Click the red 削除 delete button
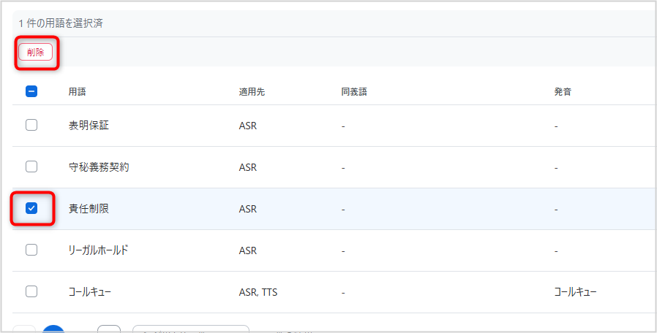The image size is (657, 333). tap(35, 53)
